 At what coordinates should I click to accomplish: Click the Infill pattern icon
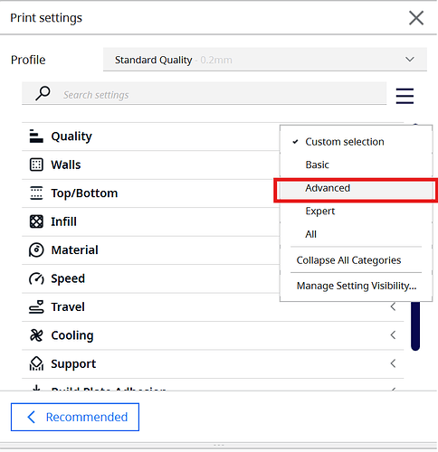tap(36, 221)
